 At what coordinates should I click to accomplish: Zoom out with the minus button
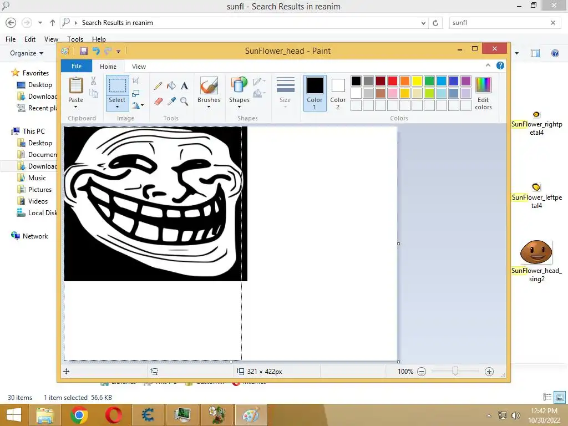[422, 371]
